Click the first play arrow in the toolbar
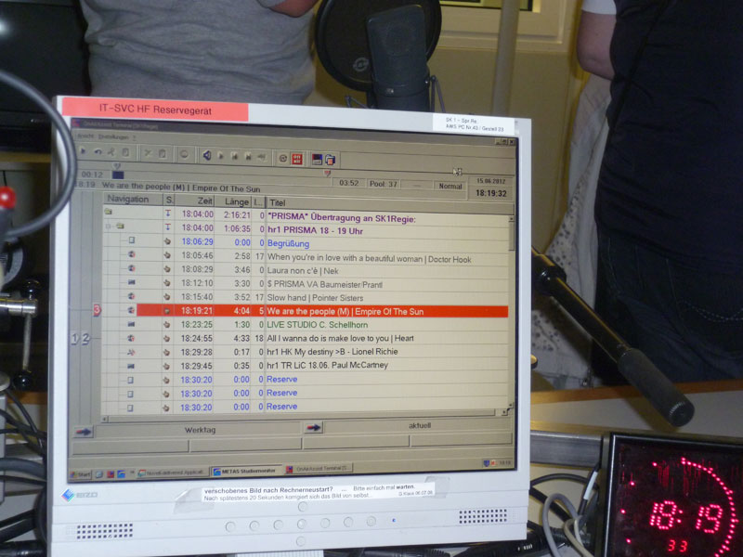 [84, 151]
